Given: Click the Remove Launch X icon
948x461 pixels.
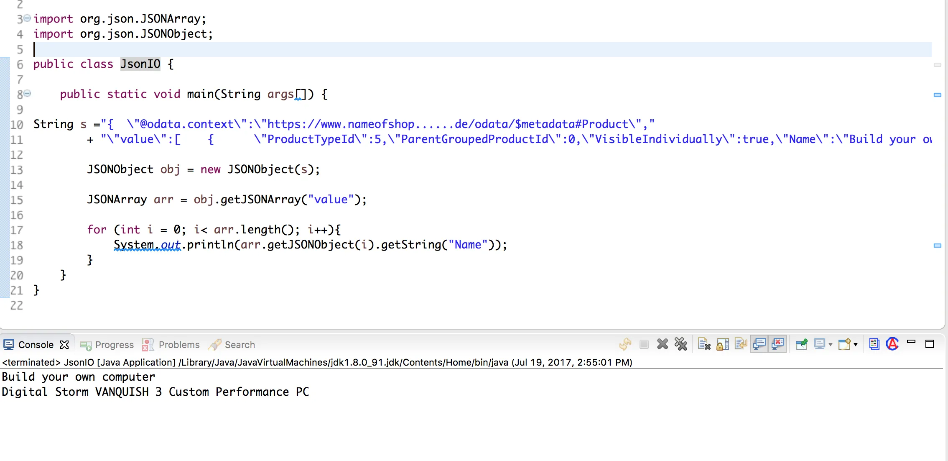Looking at the screenshot, I should click(662, 344).
